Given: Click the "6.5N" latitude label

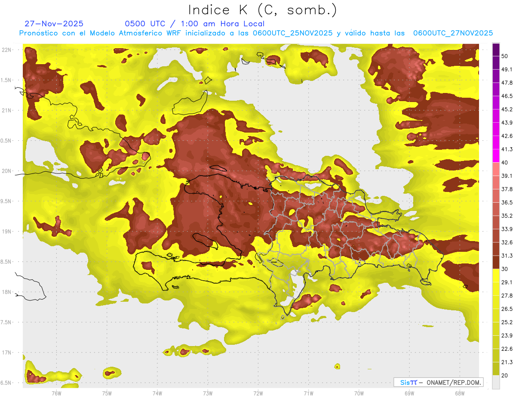Looking at the screenshot, I should click(x=6, y=383).
